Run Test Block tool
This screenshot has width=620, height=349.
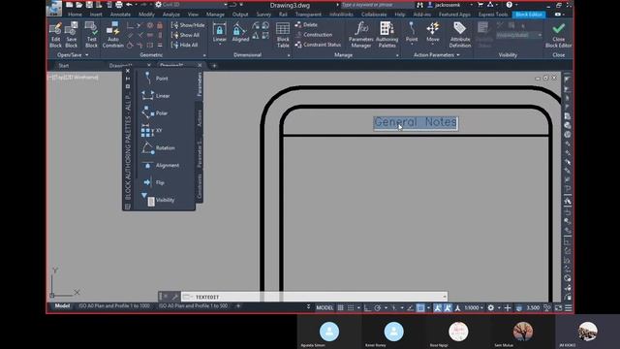point(91,35)
